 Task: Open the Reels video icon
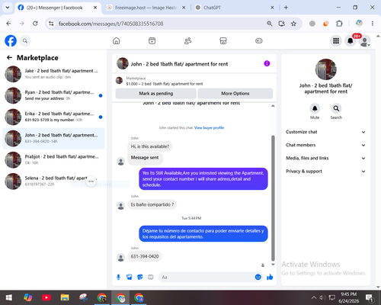(x=152, y=40)
